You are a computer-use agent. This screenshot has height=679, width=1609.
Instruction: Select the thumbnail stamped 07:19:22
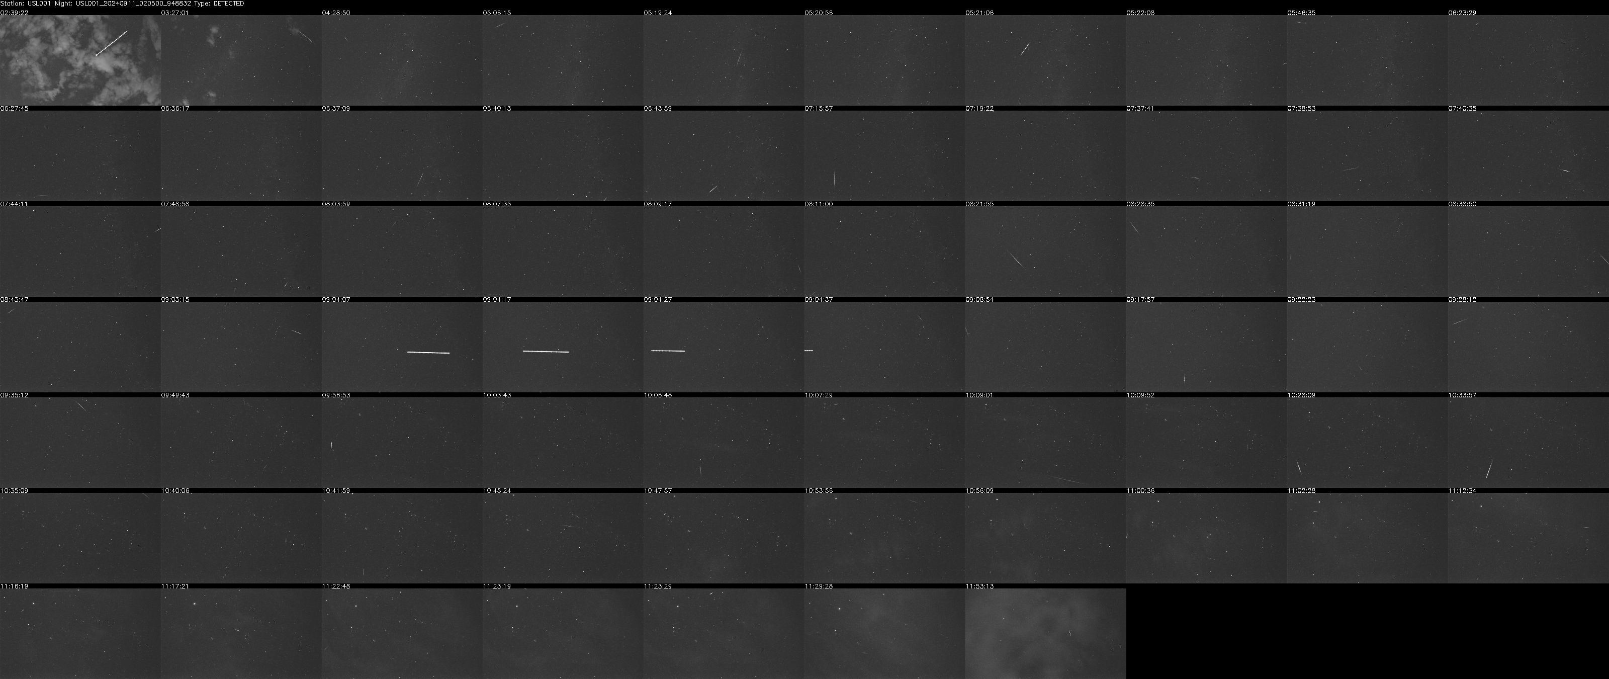coord(1046,155)
